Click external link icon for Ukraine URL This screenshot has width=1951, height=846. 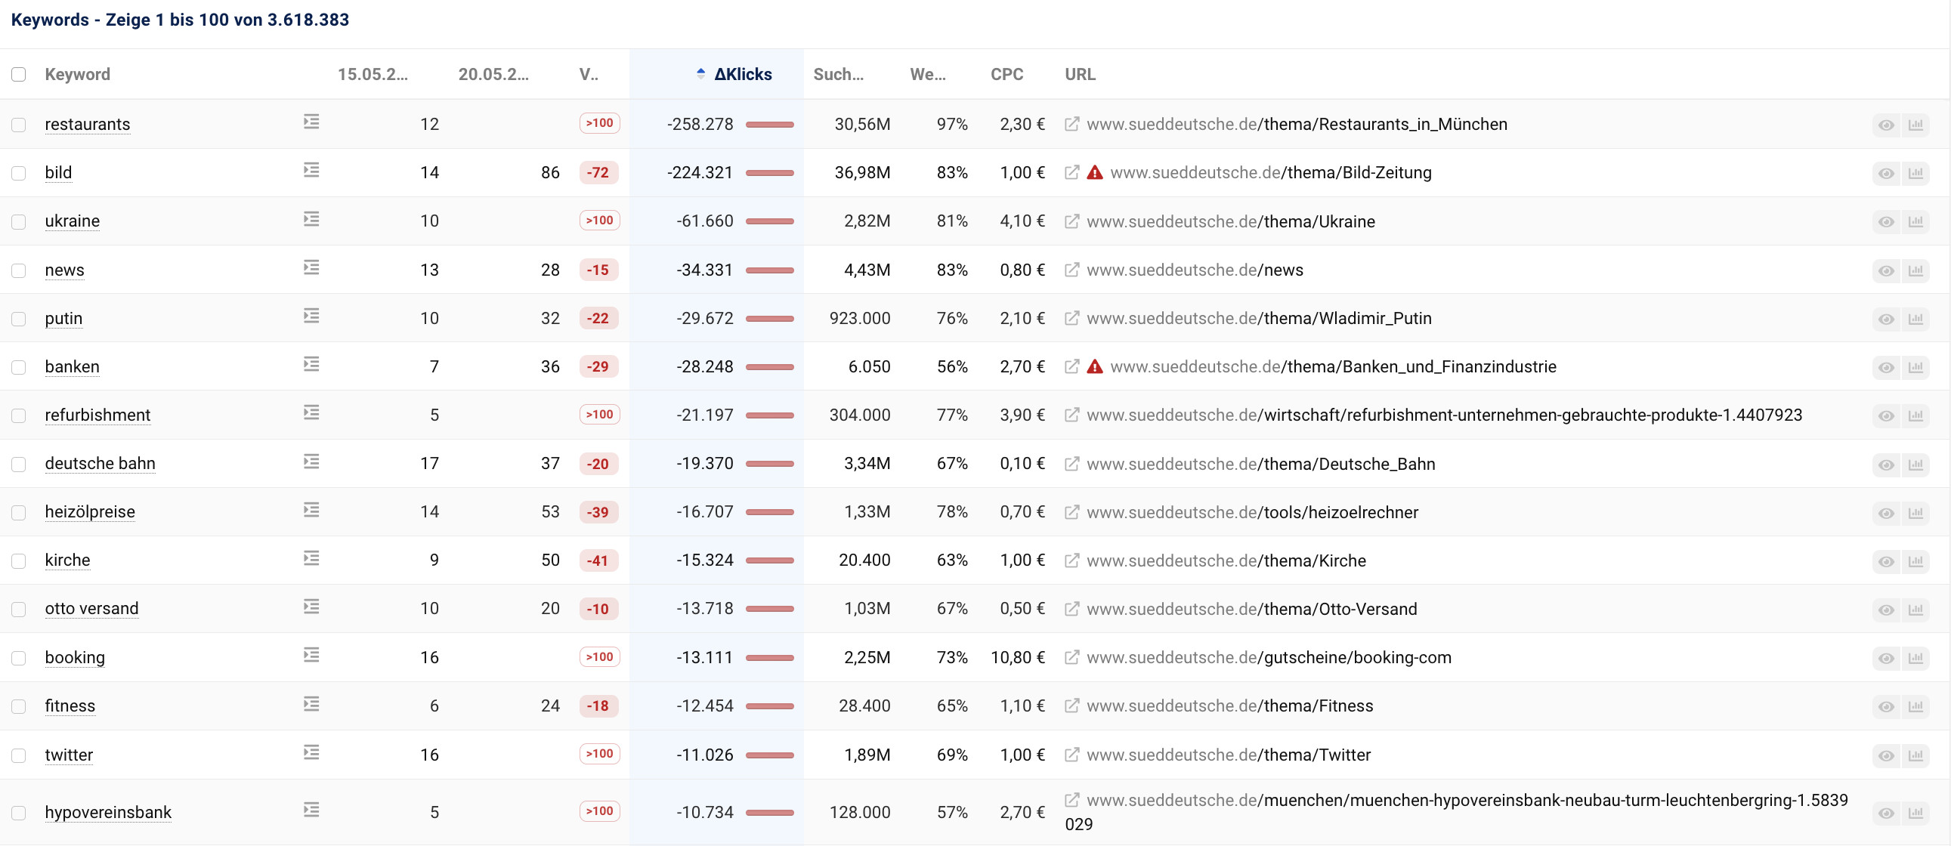(1071, 221)
